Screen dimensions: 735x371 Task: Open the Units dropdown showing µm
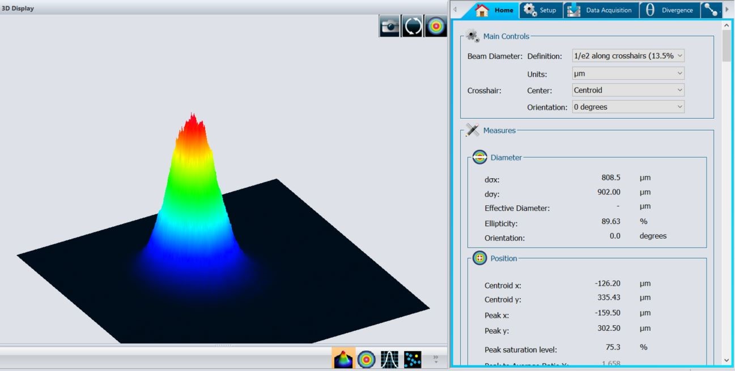click(x=627, y=73)
